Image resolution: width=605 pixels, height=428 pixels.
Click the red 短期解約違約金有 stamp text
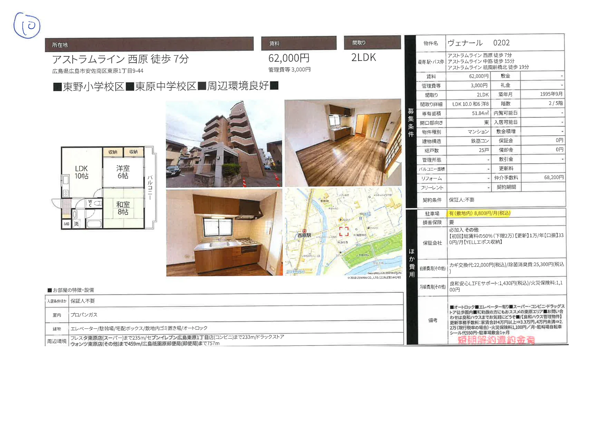point(496,340)
